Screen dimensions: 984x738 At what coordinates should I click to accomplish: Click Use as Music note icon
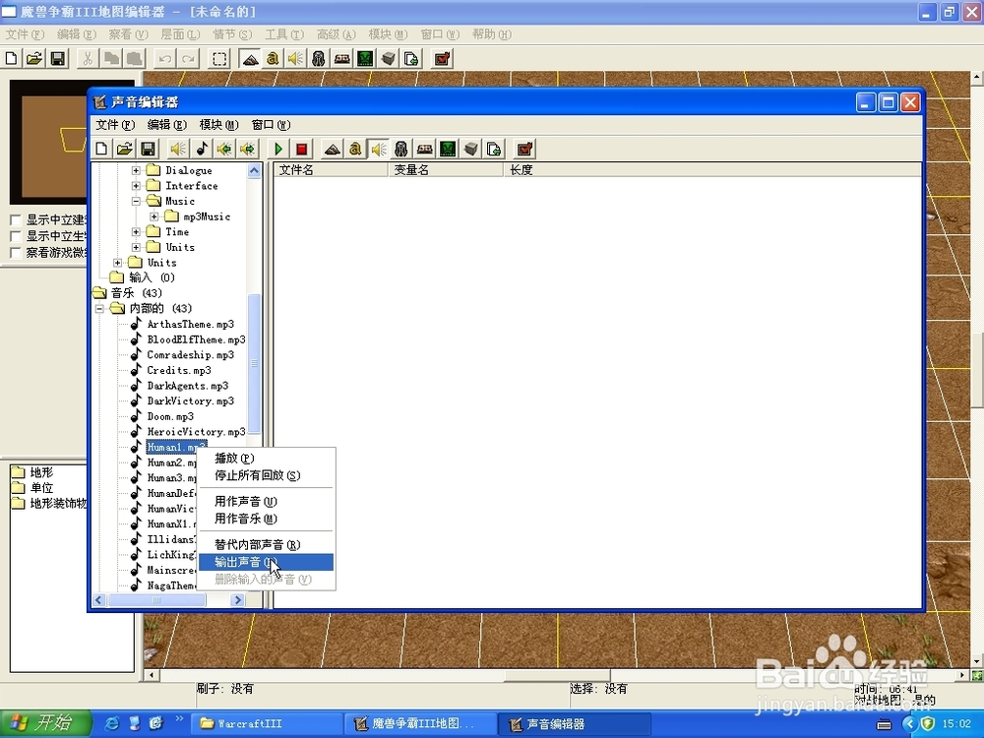(202, 149)
